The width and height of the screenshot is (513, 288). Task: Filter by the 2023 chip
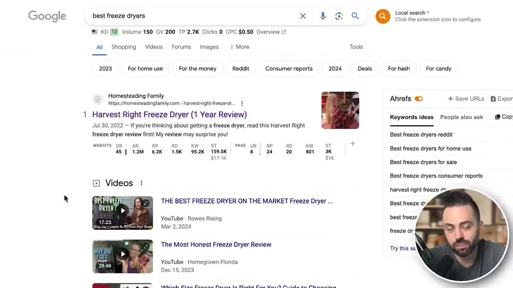105,68
